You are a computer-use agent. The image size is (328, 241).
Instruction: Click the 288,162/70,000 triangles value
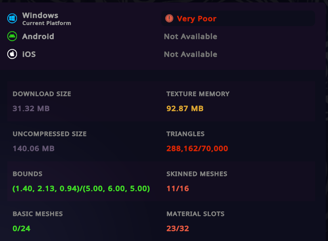tap(197, 148)
